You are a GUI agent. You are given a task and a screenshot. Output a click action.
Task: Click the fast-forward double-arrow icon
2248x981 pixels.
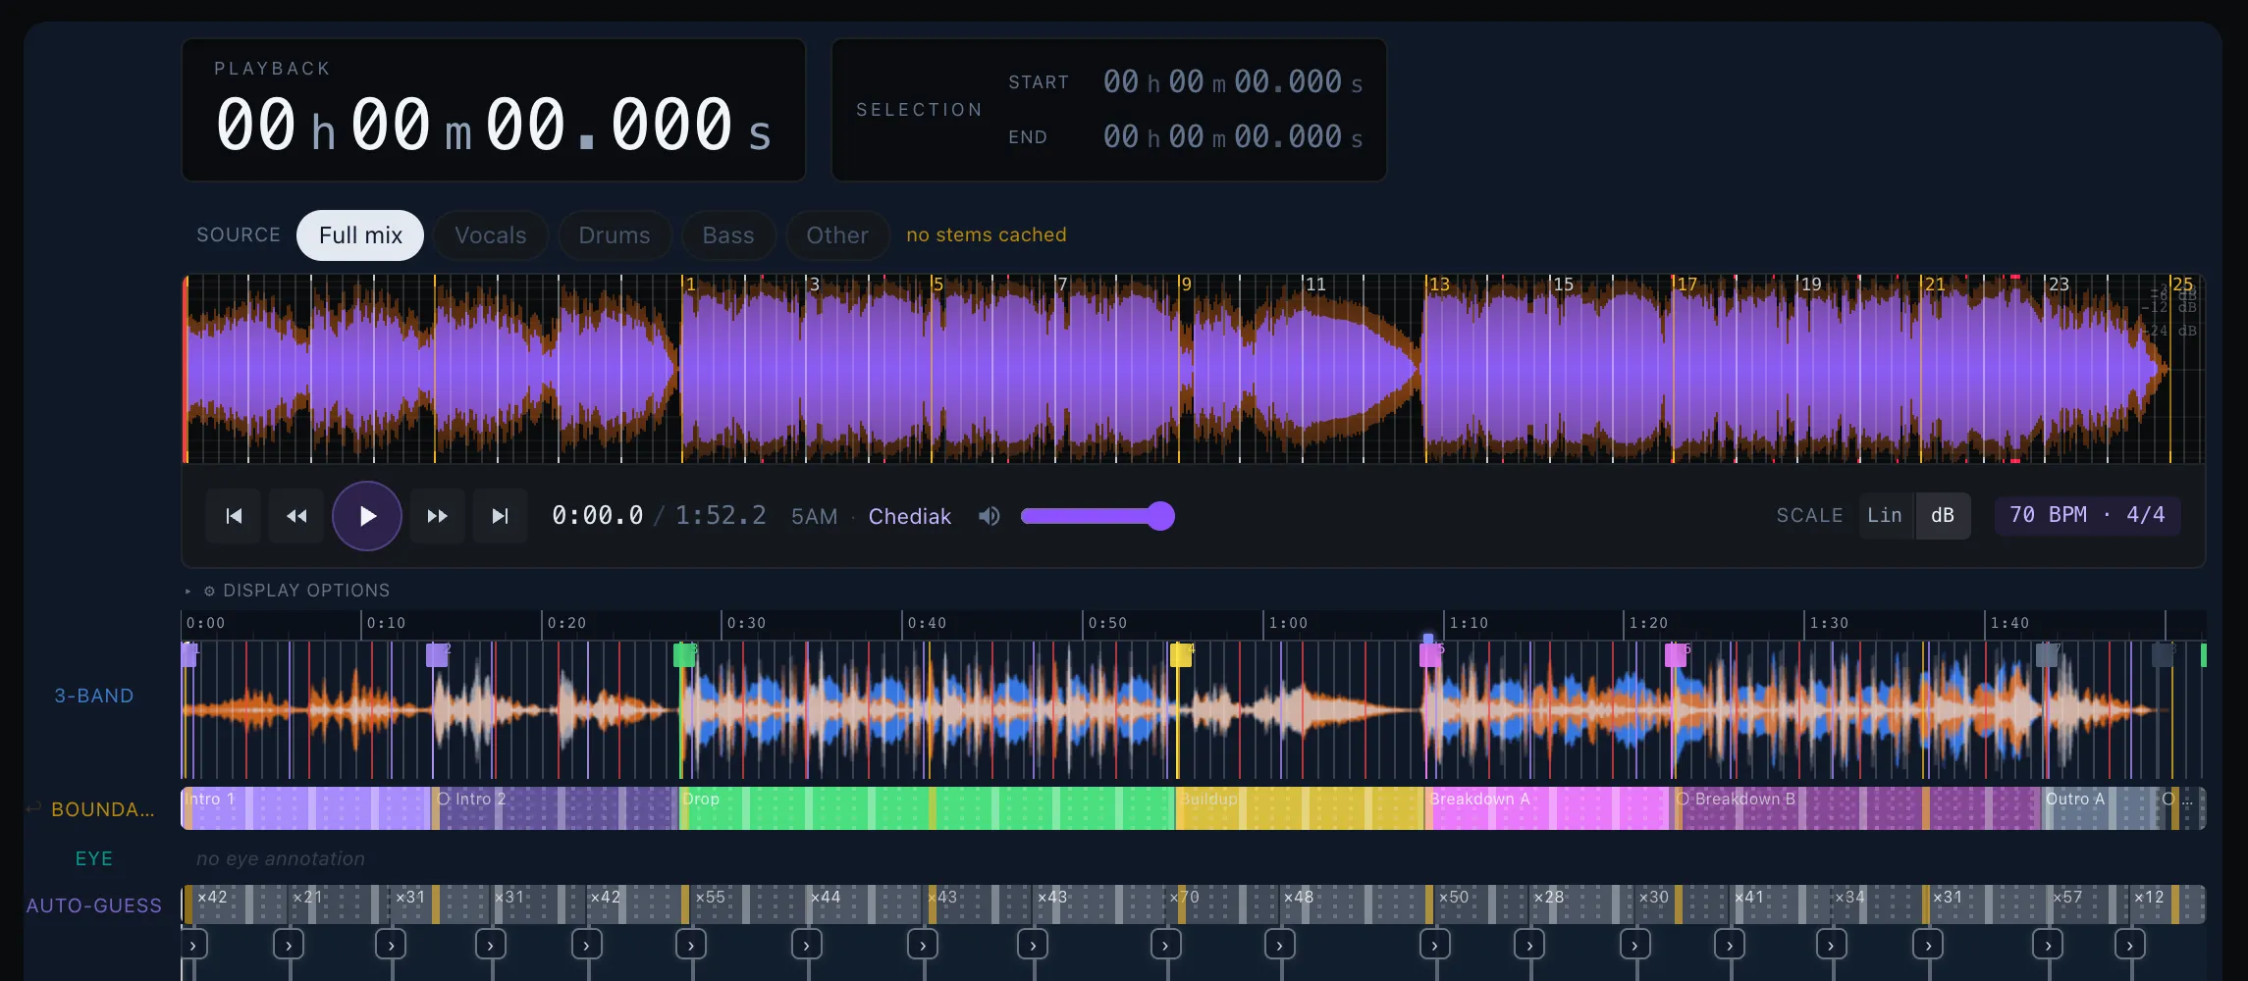pyautogui.click(x=438, y=516)
